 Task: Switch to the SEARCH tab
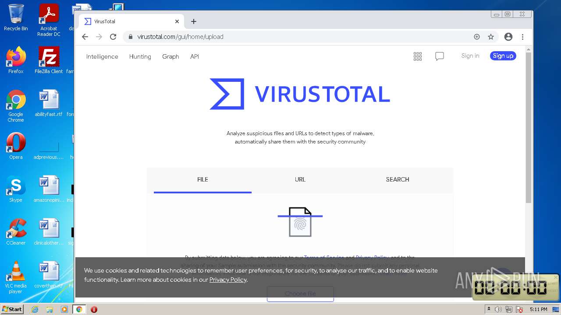[x=398, y=179]
